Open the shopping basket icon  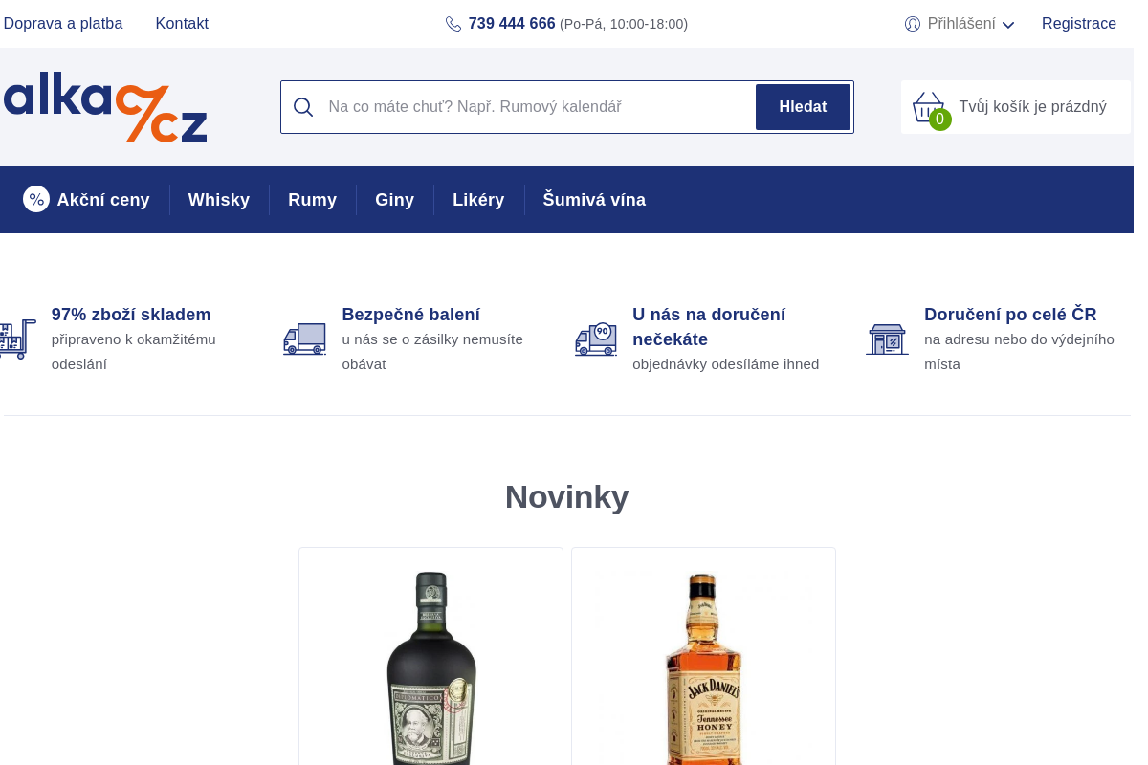pos(928,106)
